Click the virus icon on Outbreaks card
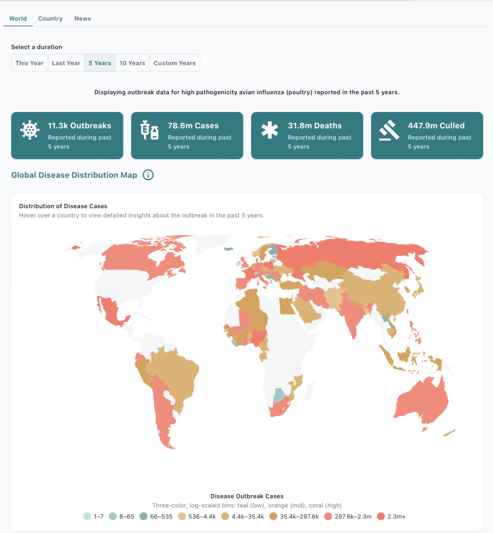Image resolution: width=493 pixels, height=533 pixels. click(30, 130)
